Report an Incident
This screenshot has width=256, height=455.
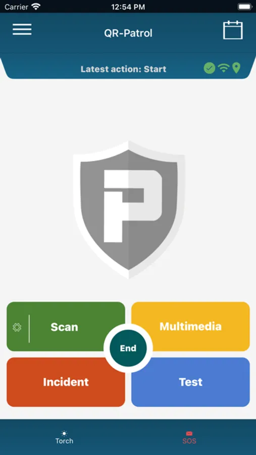pyautogui.click(x=66, y=382)
